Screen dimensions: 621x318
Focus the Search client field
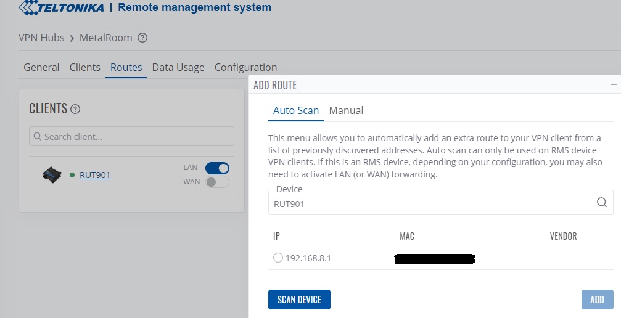[131, 136]
